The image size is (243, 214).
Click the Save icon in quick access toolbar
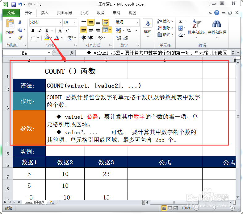click(x=14, y=5)
